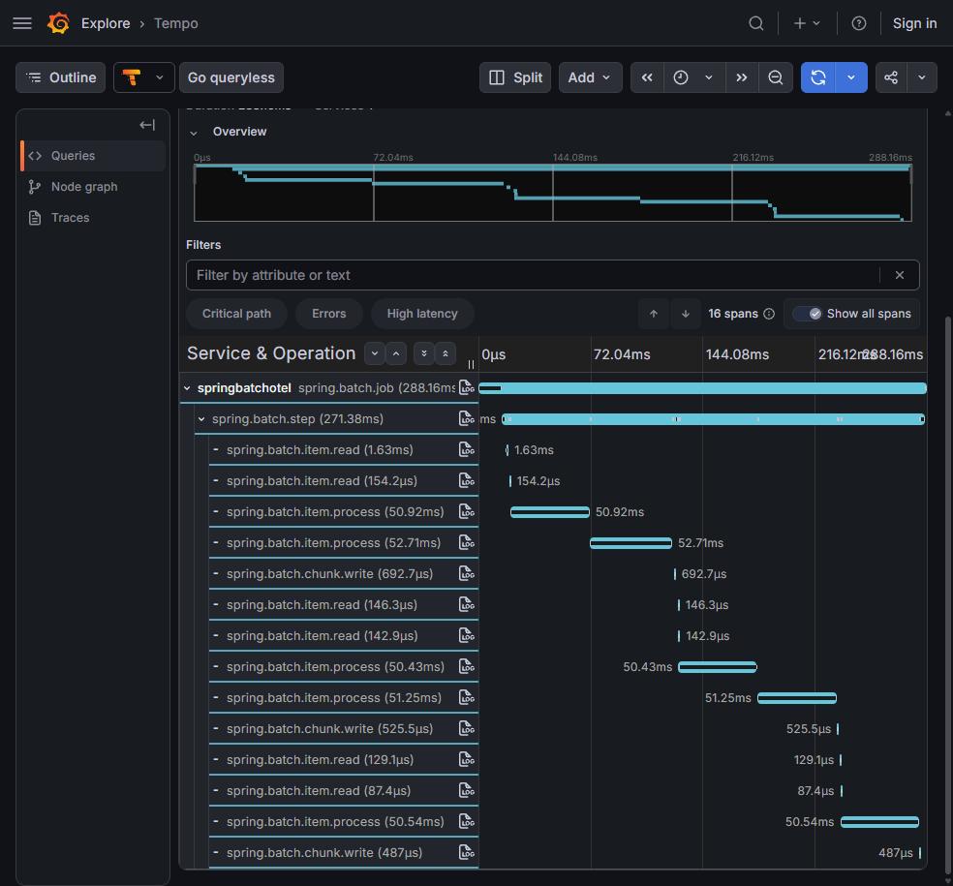Click the spring.batch.job 288.16ms timeline bar
Viewport: 953px width, 886px height.
click(x=702, y=388)
